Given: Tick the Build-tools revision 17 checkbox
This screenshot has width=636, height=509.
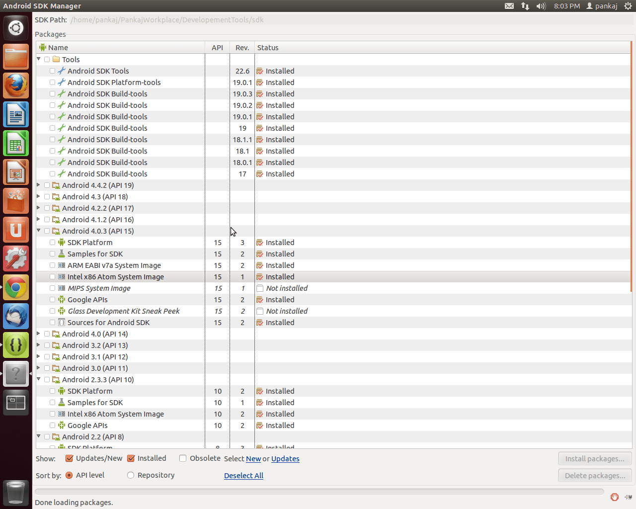Looking at the screenshot, I should tap(52, 173).
